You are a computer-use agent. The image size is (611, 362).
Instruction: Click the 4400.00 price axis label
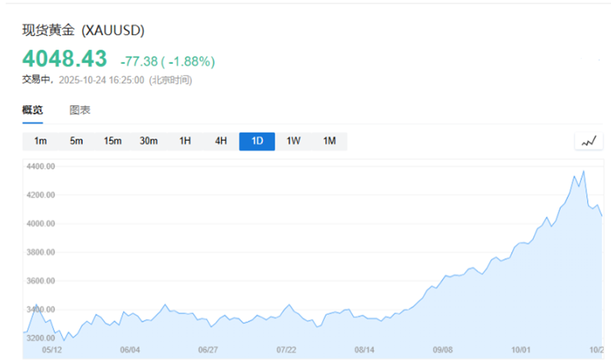40,166
